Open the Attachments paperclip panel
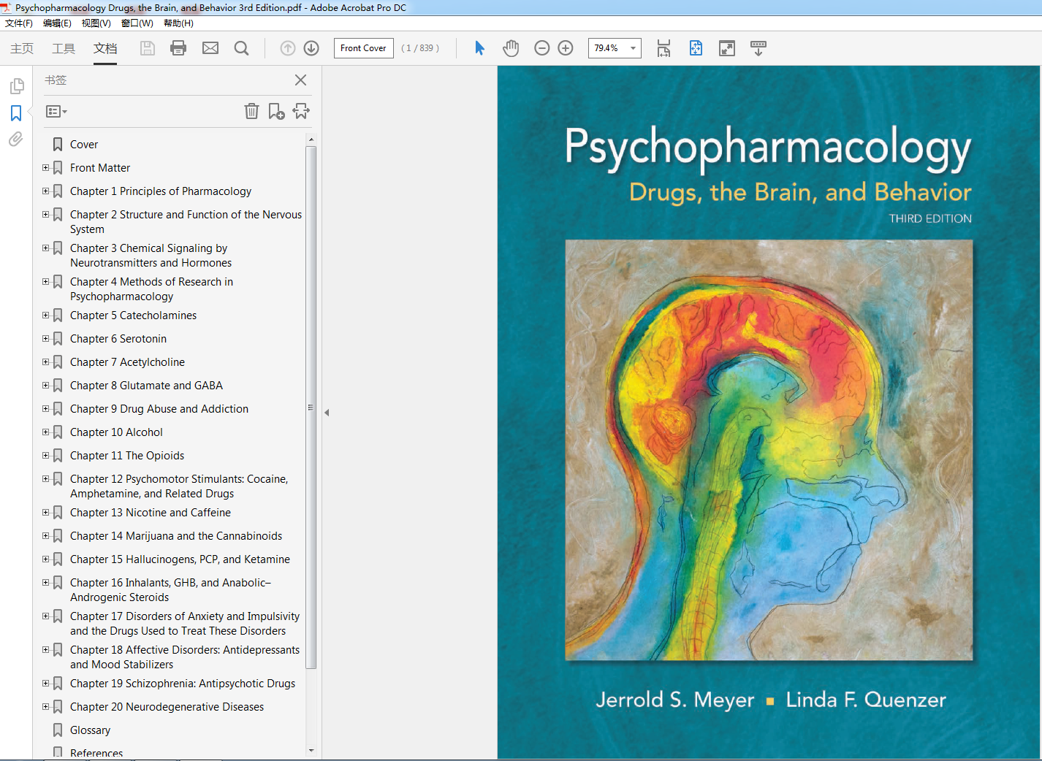 16,139
